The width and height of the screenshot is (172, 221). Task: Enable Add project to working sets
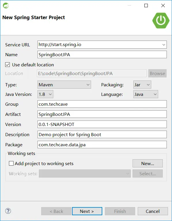(x=11, y=163)
